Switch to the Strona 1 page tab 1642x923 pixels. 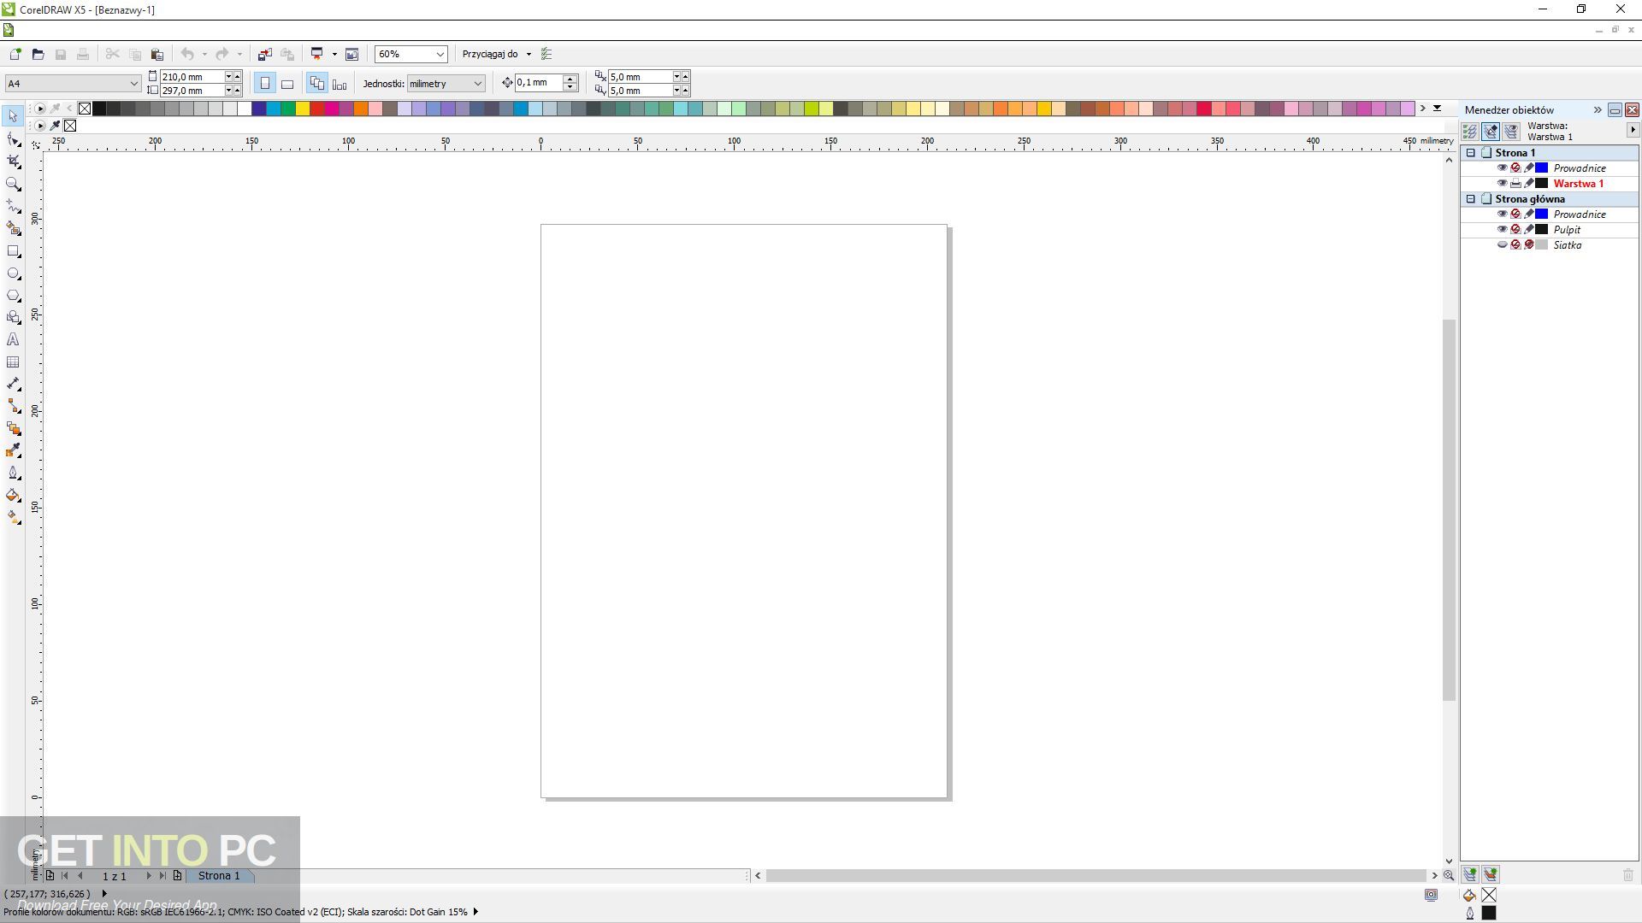pos(219,875)
